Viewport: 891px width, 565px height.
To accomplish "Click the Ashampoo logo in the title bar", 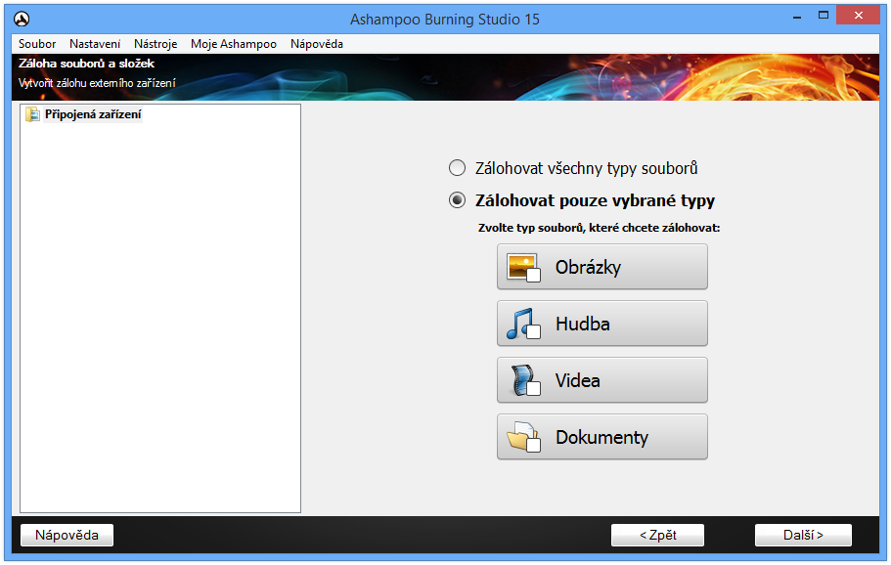I will click(x=22, y=20).
